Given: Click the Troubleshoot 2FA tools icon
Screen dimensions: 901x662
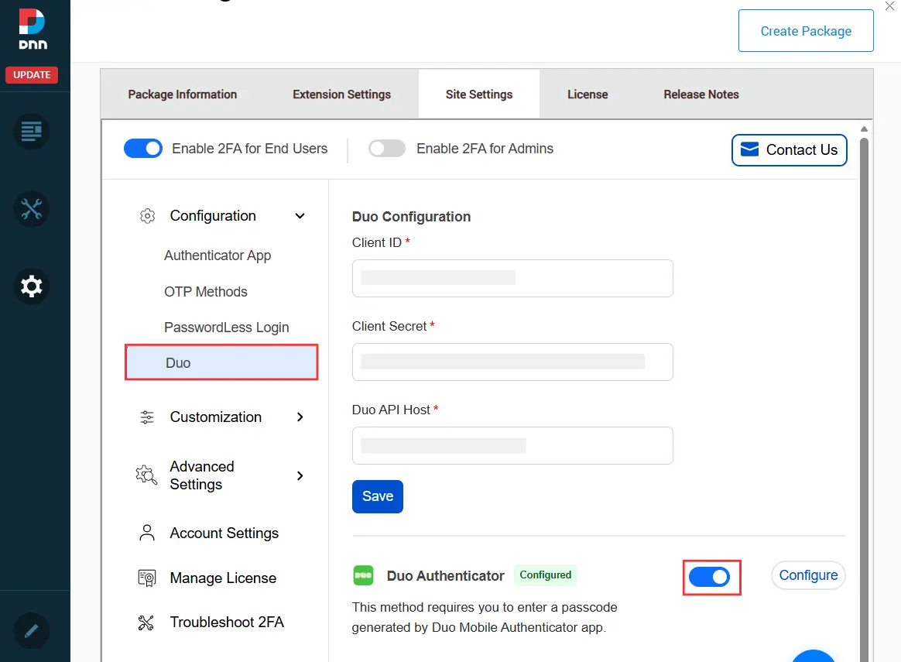Looking at the screenshot, I should click(146, 623).
